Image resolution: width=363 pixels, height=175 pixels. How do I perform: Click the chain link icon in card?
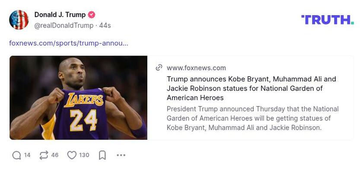coord(159,68)
